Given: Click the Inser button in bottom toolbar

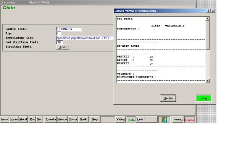Looking at the screenshot, I should point(5,120).
